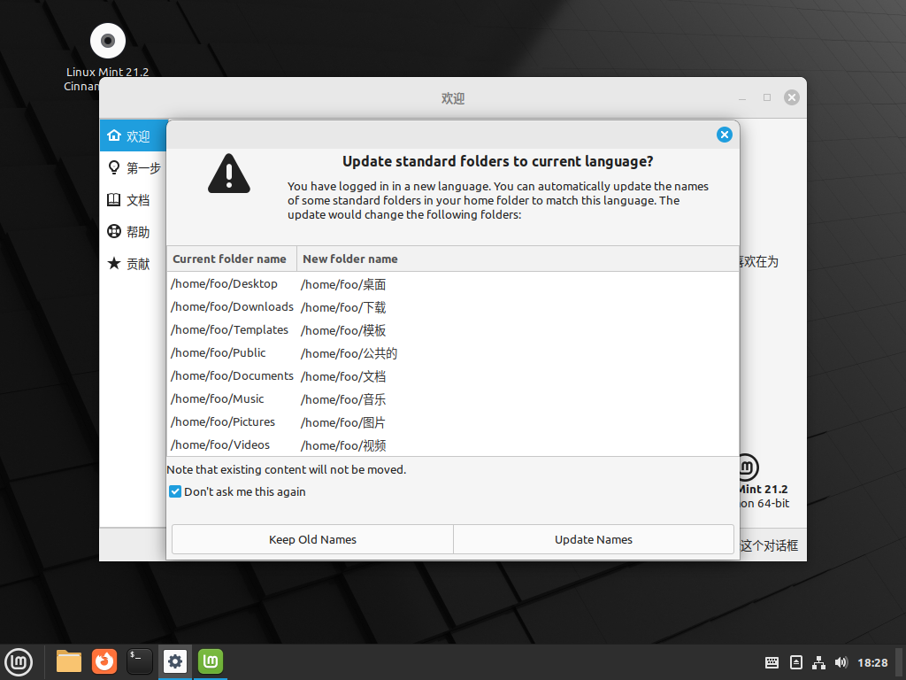Open the volume control in the tray
The height and width of the screenshot is (680, 906).
(x=841, y=662)
